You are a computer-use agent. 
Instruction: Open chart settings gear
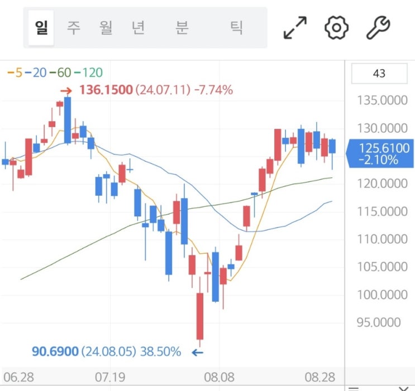tap(336, 27)
